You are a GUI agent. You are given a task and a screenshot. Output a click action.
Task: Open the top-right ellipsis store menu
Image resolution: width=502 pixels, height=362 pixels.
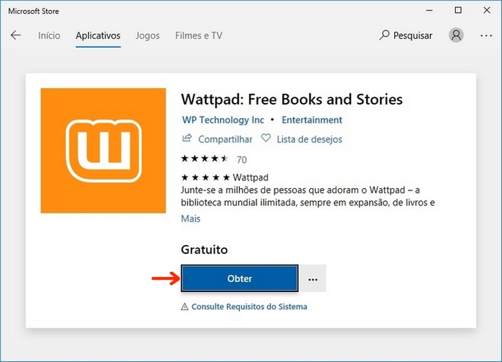click(486, 35)
